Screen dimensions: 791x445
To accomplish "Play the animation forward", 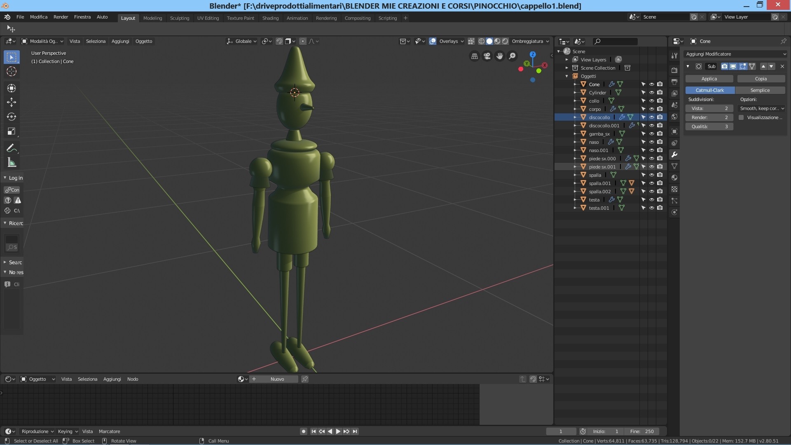I will coord(338,431).
